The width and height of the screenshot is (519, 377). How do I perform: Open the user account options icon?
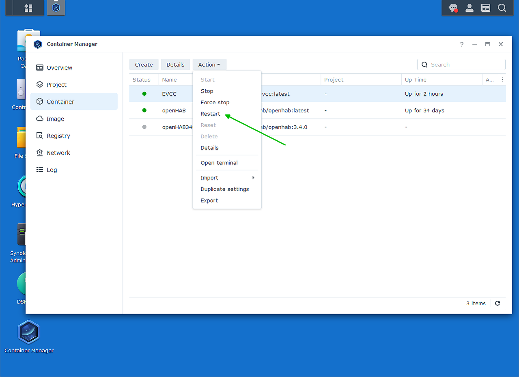tap(469, 8)
